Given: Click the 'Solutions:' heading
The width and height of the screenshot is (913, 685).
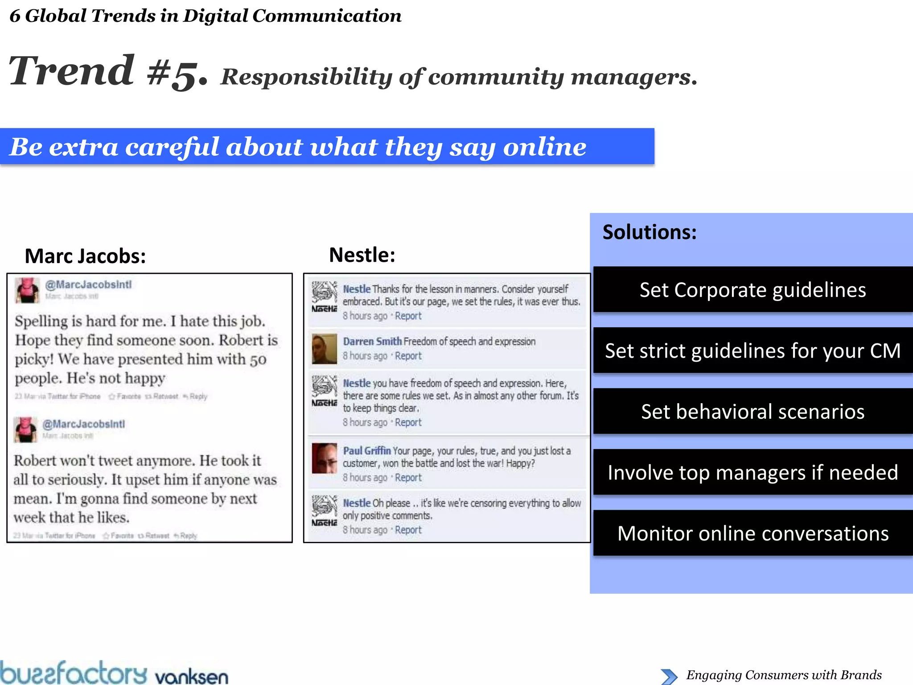Looking at the screenshot, I should [650, 232].
